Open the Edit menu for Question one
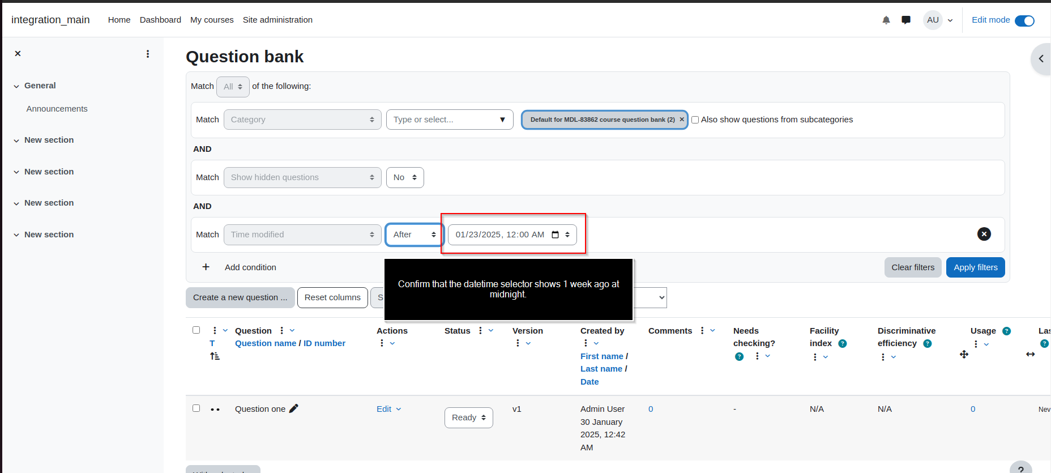This screenshot has width=1051, height=473. [389, 409]
